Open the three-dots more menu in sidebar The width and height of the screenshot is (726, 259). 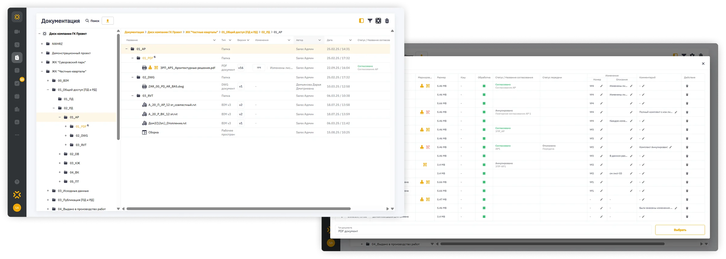tap(17, 135)
